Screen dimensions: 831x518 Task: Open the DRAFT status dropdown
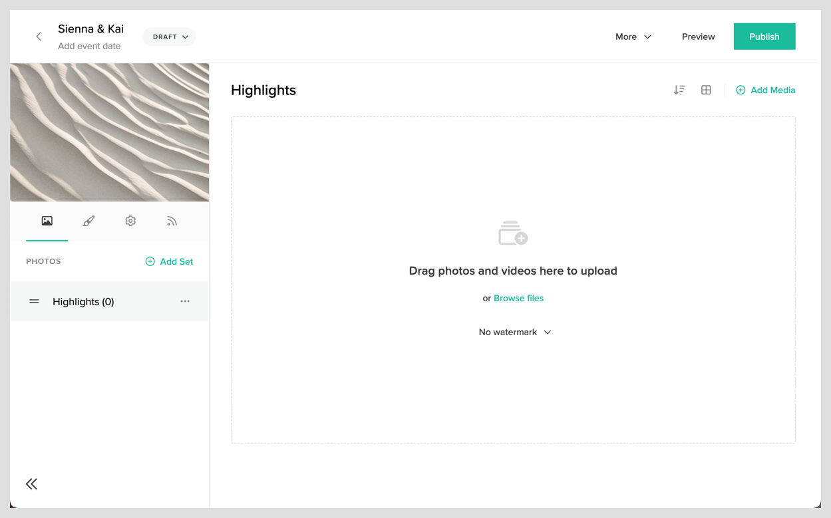(x=170, y=37)
